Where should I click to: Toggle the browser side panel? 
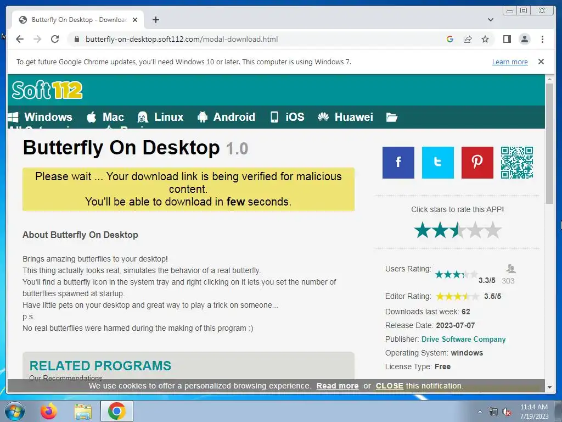(x=507, y=39)
